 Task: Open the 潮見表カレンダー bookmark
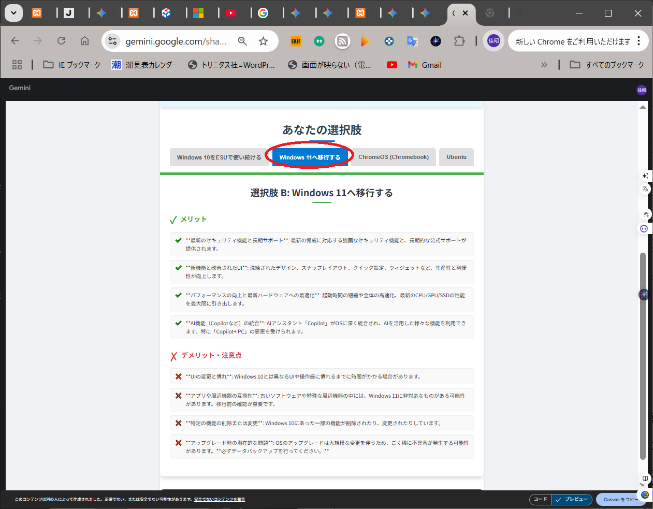tap(144, 65)
